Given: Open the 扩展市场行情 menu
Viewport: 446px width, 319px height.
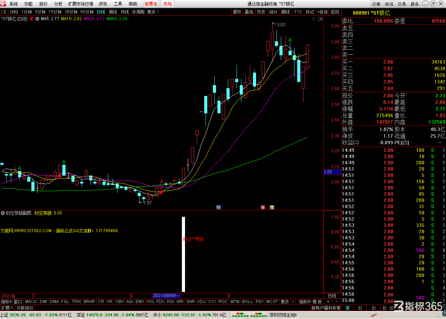Looking at the screenshot, I should pyautogui.click(x=80, y=4).
